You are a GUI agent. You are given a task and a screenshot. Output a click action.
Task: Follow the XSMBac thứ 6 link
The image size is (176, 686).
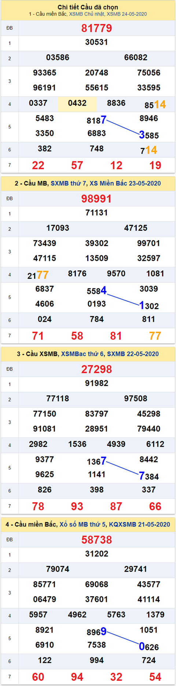click(x=82, y=354)
